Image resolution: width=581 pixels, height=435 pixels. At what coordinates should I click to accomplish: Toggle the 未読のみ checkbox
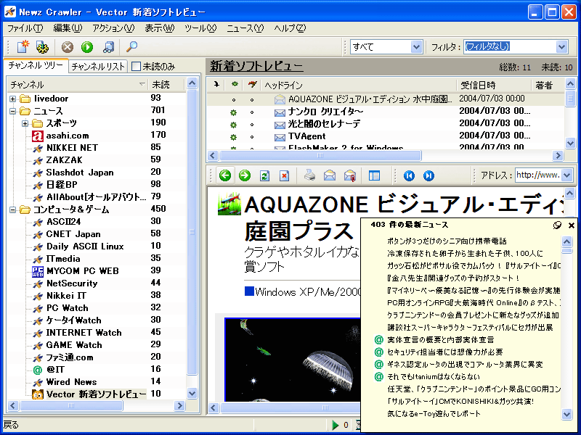tap(137, 66)
